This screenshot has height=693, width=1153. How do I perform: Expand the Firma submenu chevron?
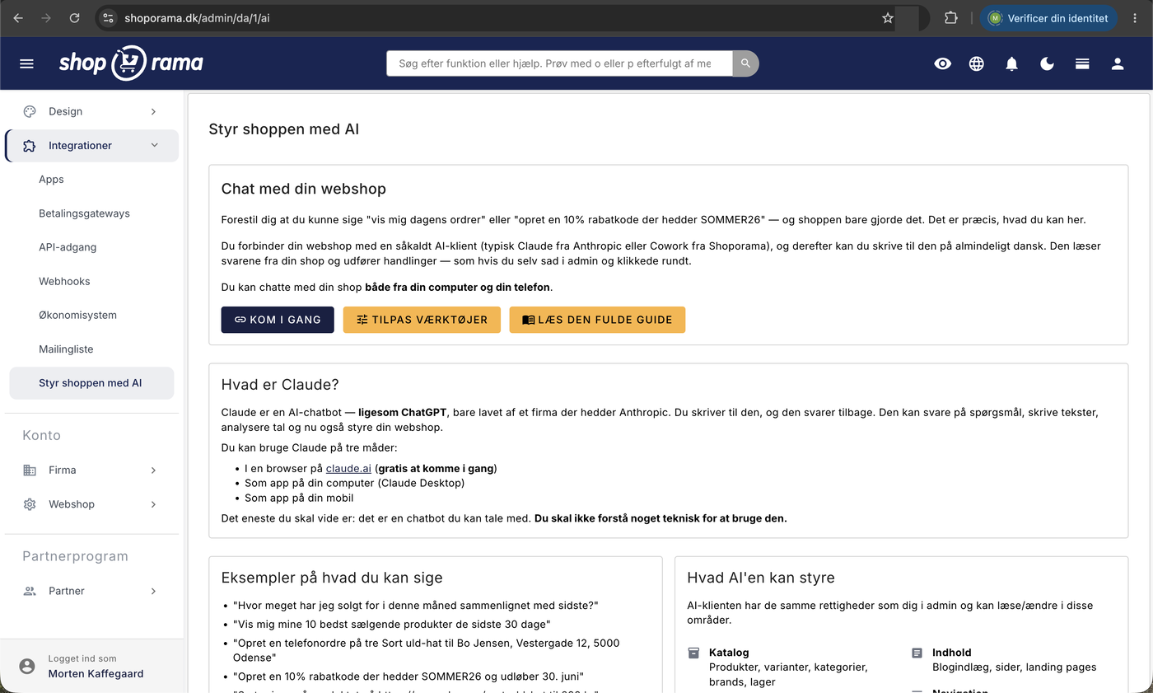tap(153, 471)
